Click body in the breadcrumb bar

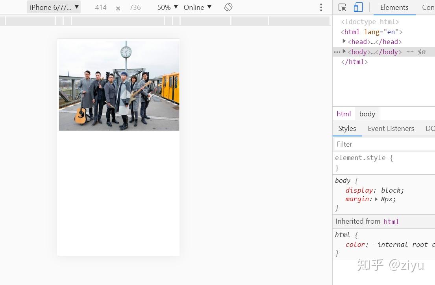click(x=367, y=114)
